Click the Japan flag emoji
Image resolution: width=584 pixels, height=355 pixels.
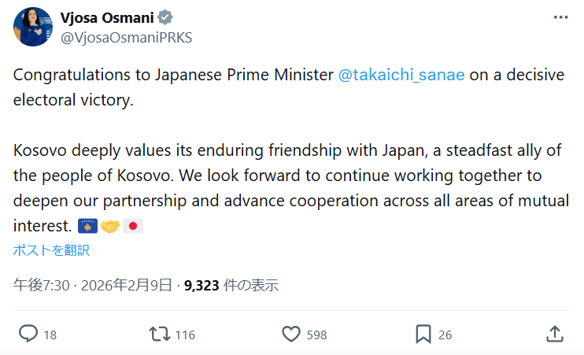[x=134, y=227]
